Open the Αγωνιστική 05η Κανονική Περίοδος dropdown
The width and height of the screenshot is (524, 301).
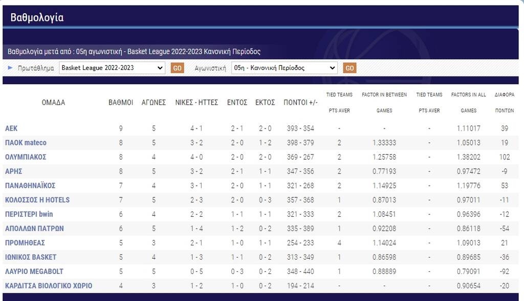285,68
